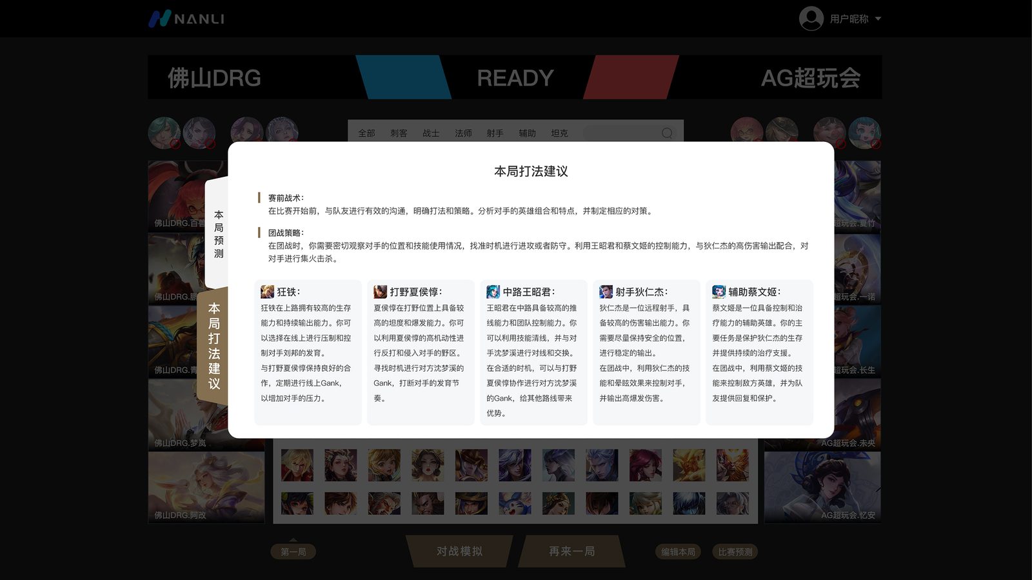Select the 法师 hero filter tab
This screenshot has height=580, width=1032.
463,133
